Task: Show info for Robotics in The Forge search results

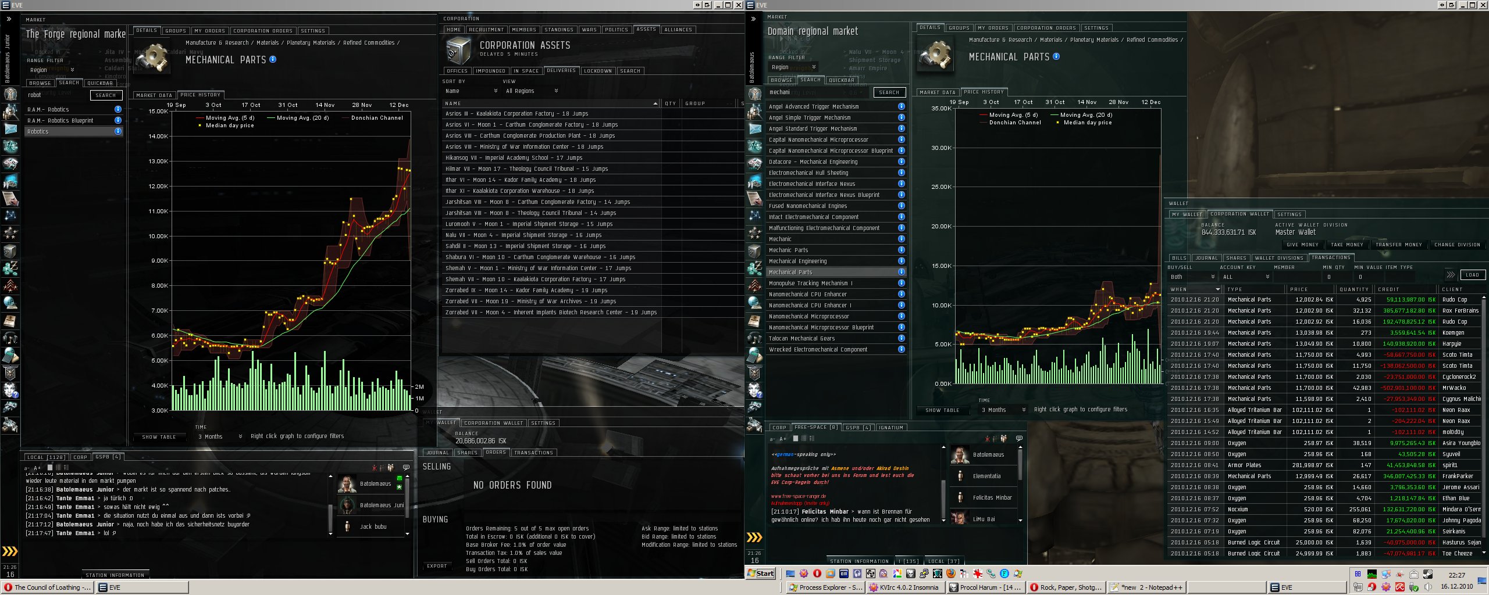Action: [x=118, y=131]
